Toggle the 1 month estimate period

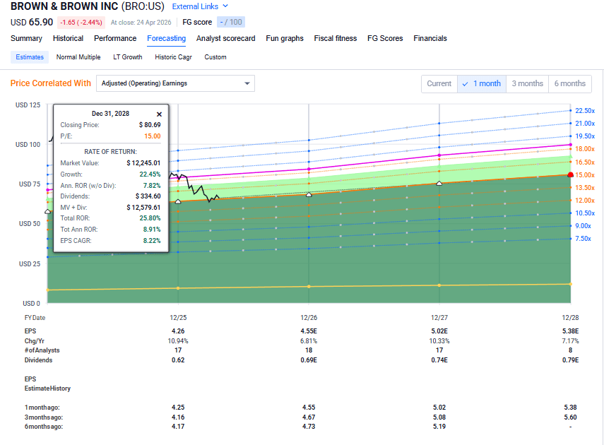coord(482,83)
